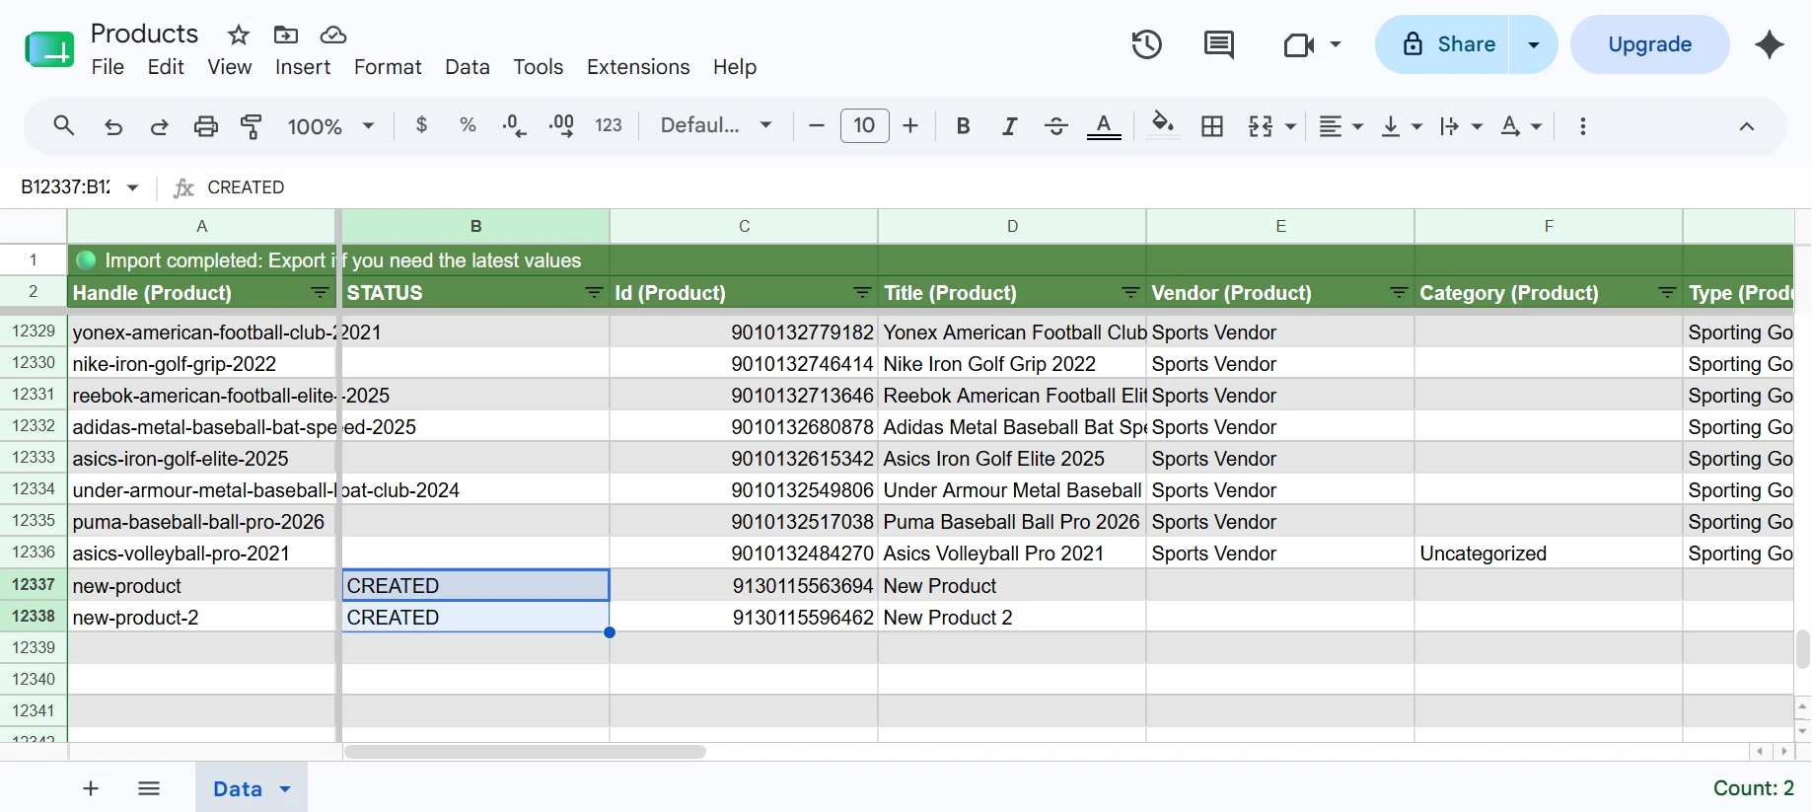1812x812 pixels.
Task: Open the Data menu
Action: coord(468,67)
